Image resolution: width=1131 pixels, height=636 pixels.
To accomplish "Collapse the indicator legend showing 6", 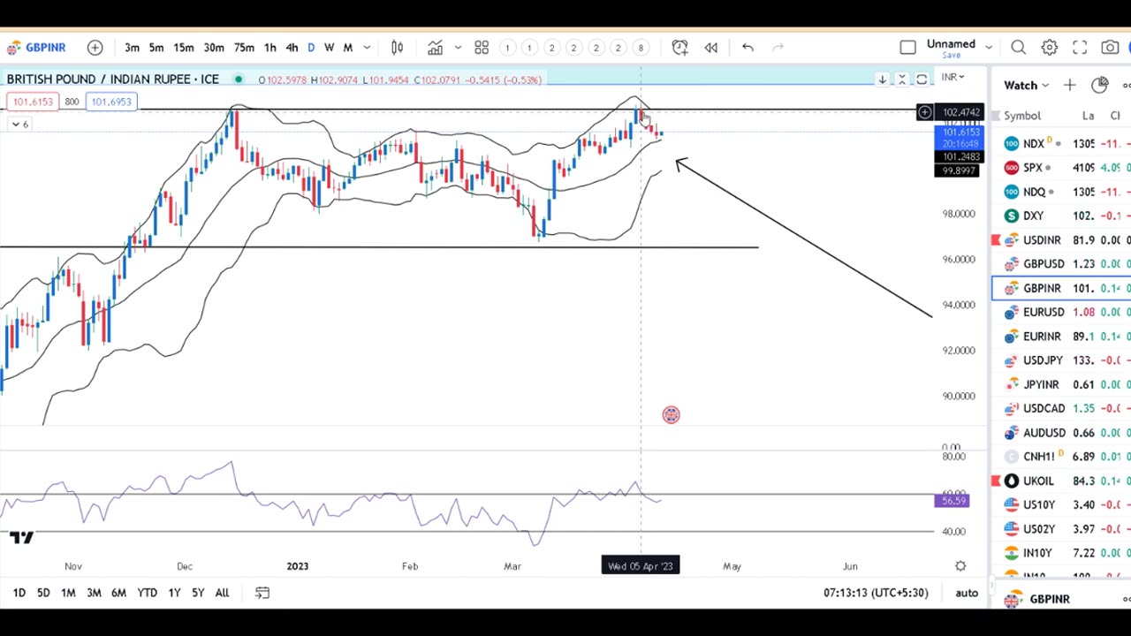I will pos(19,125).
